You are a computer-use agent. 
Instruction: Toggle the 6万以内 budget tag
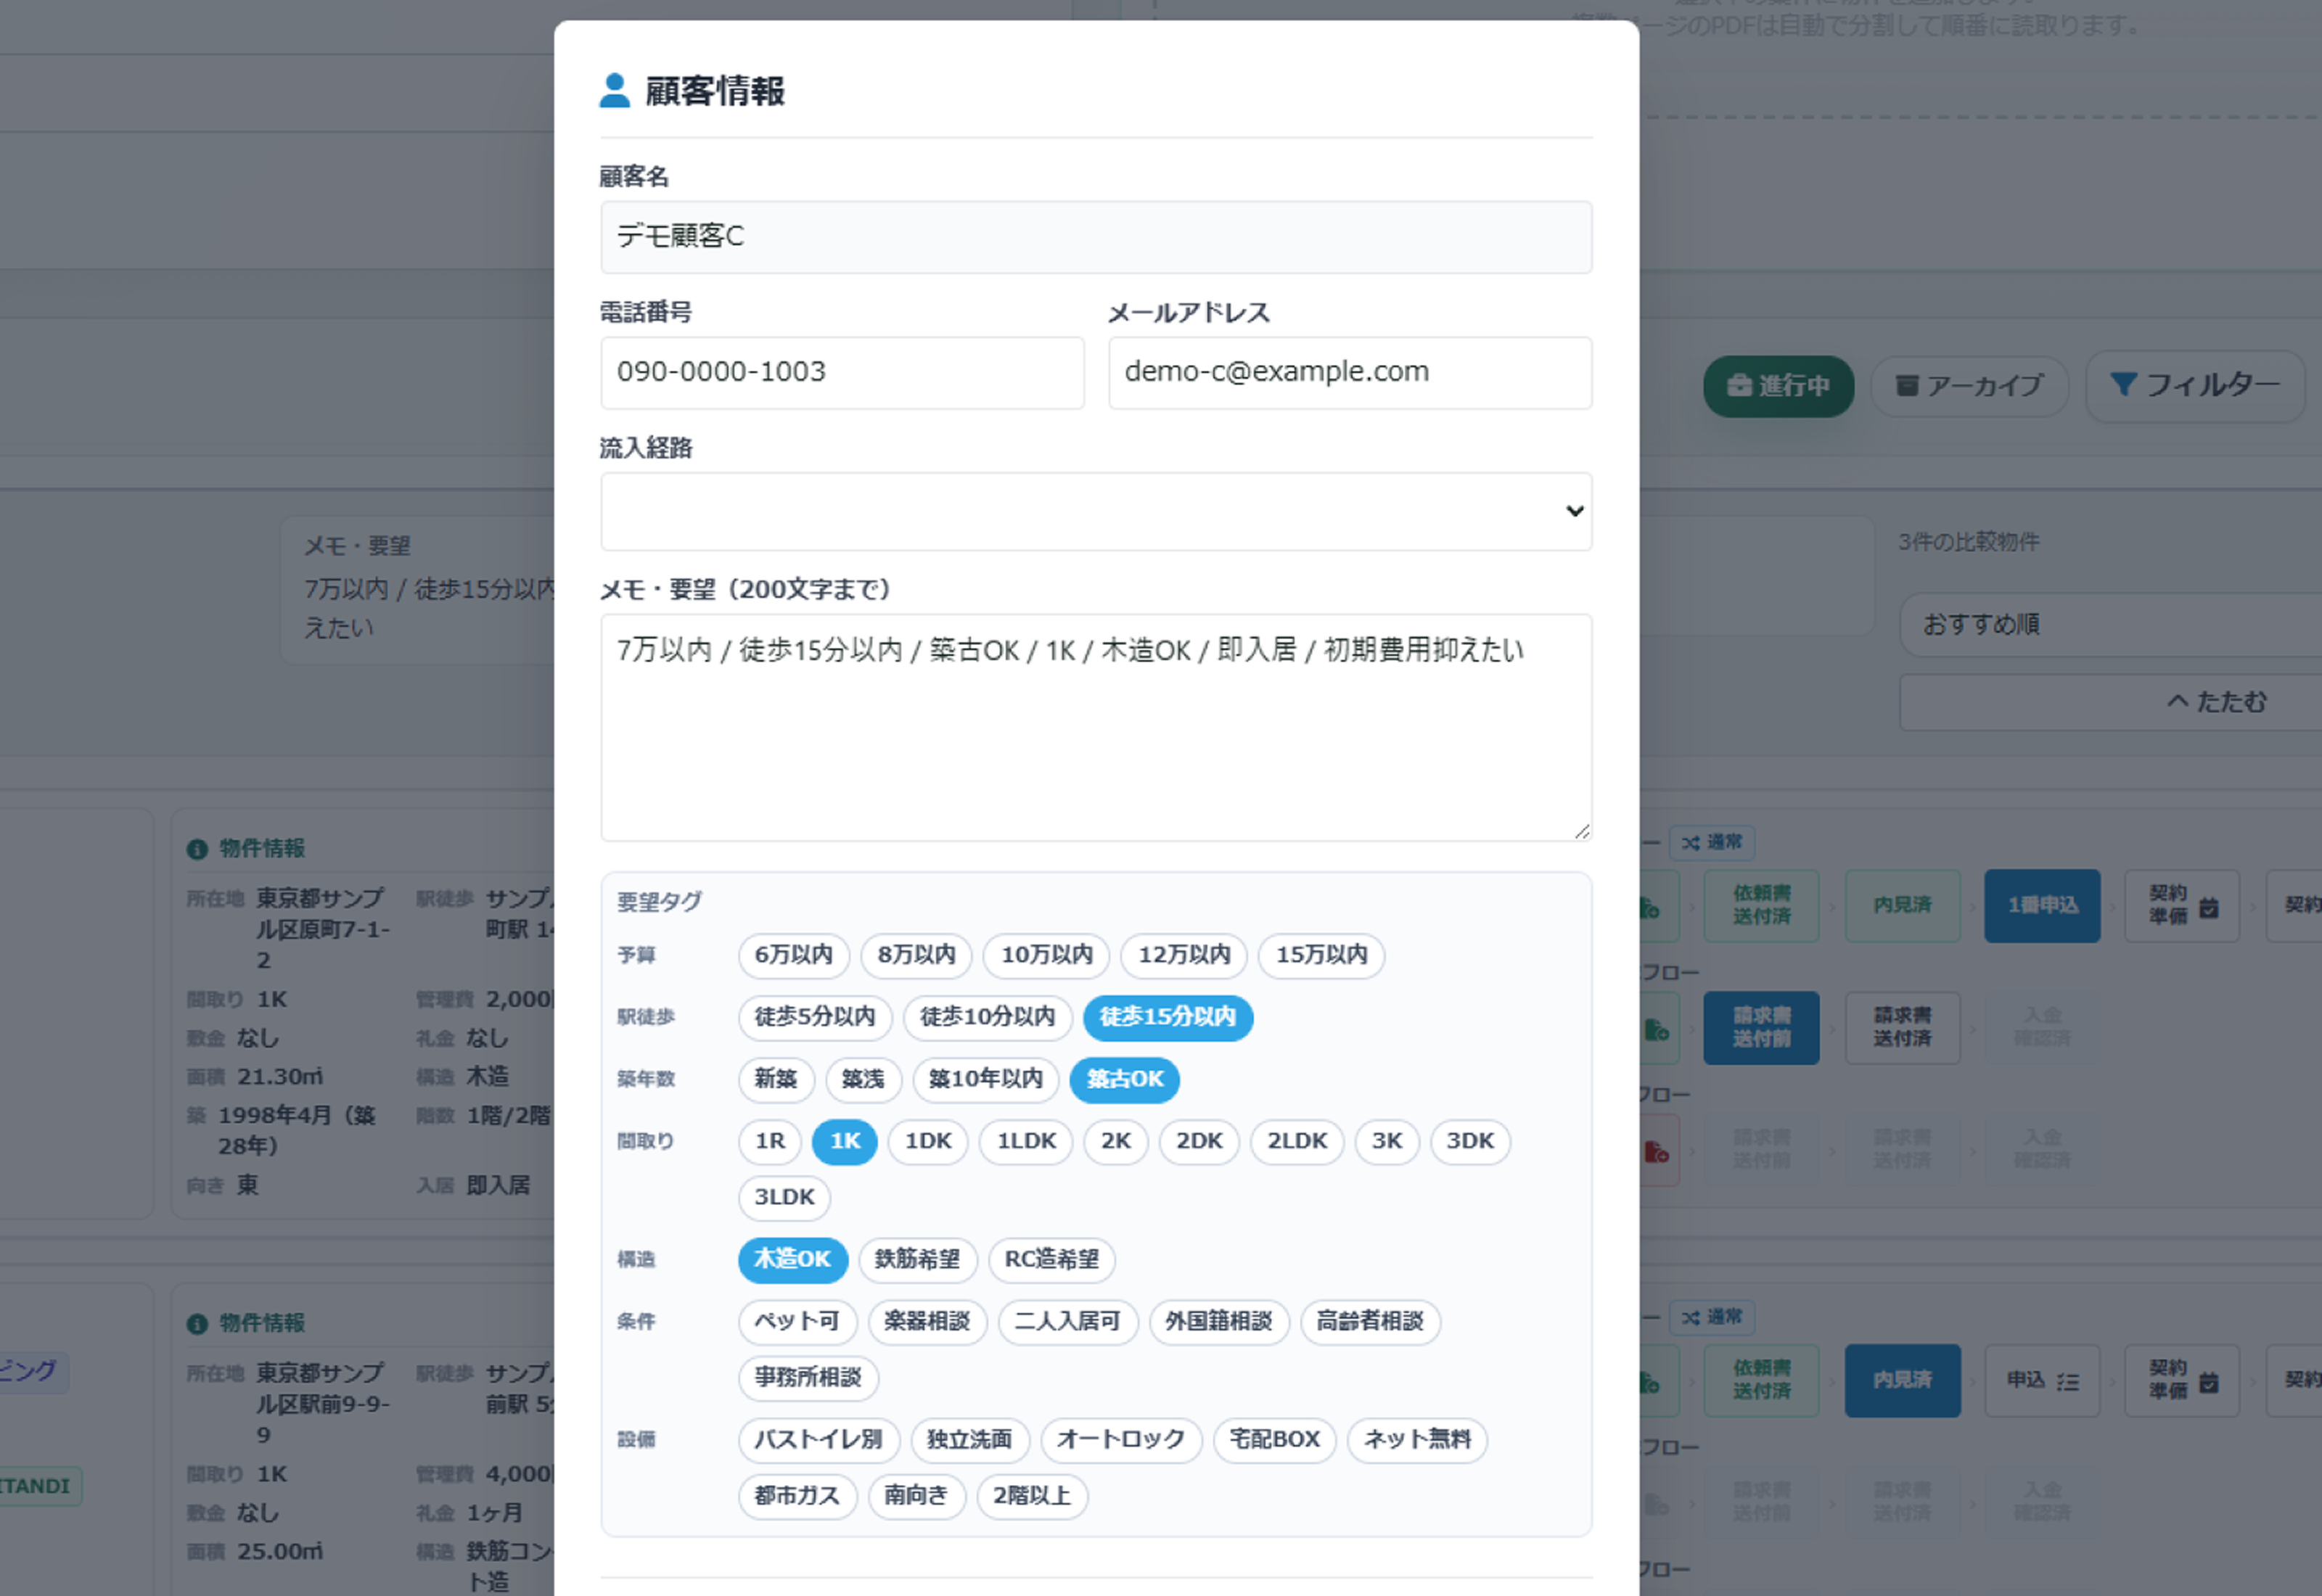[794, 955]
